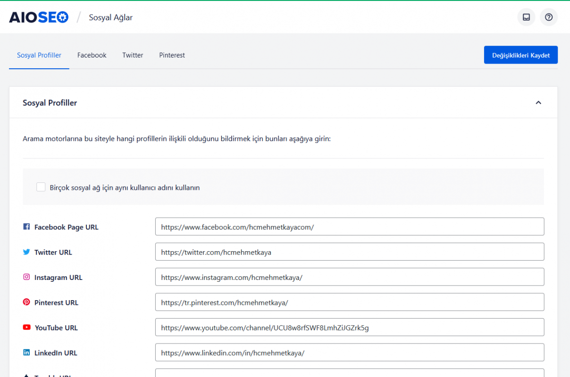Switch to the Facebook tab
This screenshot has width=570, height=377.
click(x=92, y=55)
